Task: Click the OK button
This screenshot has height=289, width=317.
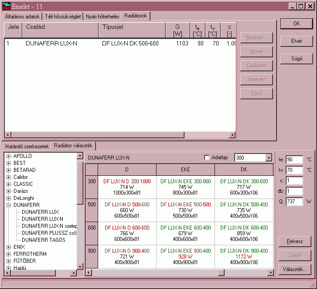Action: click(297, 24)
